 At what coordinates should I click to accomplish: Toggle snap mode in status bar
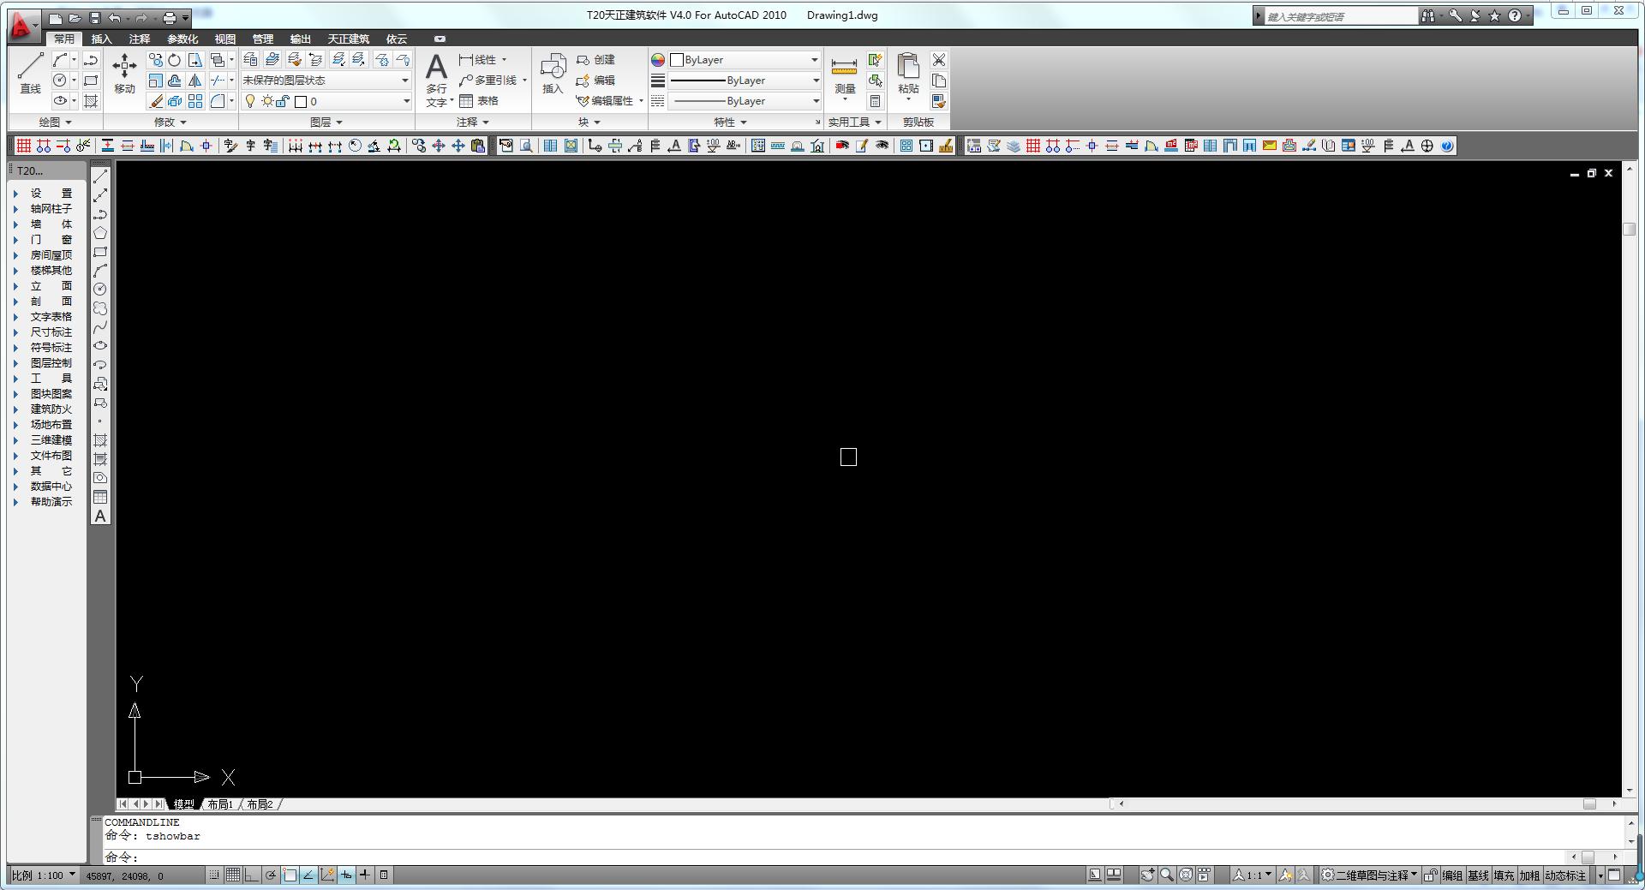pos(213,875)
